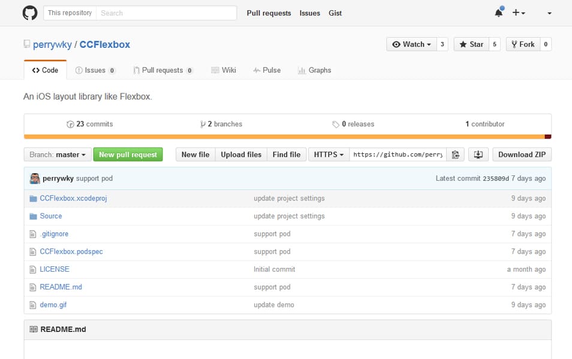This screenshot has width=572, height=359.
Task: Click the Upload files button
Action: pos(241,154)
